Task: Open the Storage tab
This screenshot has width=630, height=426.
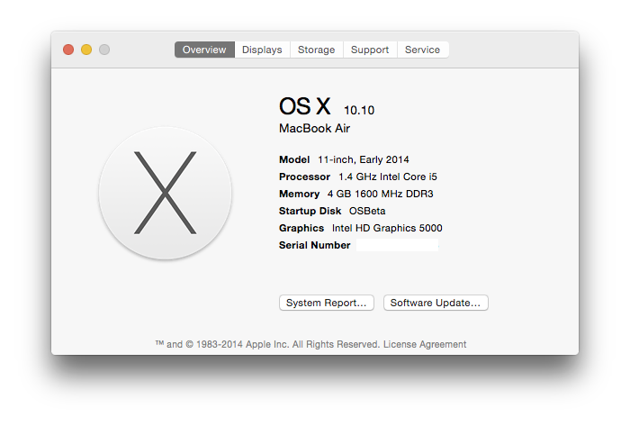Action: (x=316, y=50)
